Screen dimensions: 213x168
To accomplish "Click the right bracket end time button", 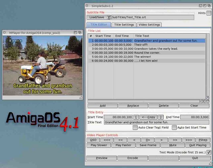I will 161,117.
